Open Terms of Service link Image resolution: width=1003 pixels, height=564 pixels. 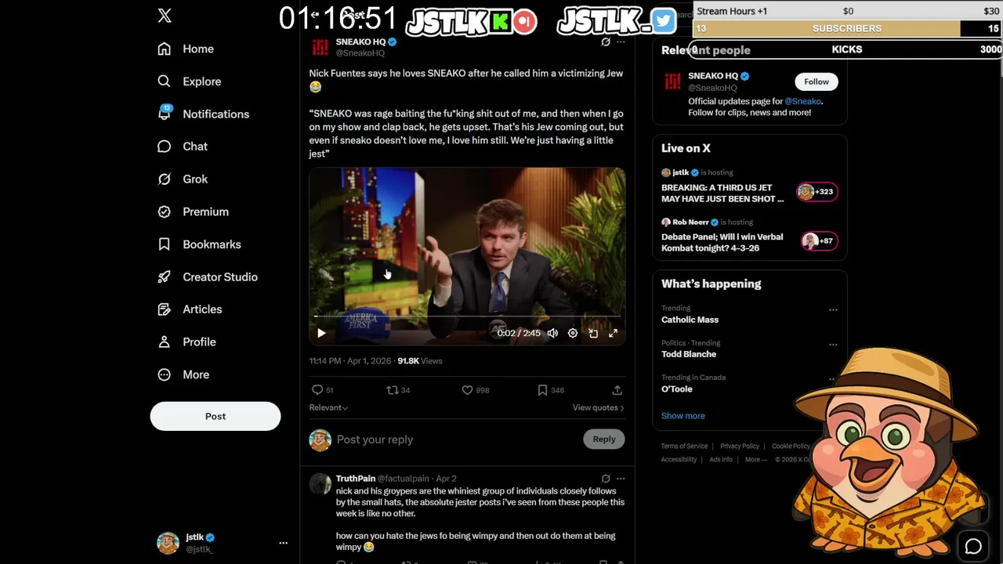click(x=684, y=446)
